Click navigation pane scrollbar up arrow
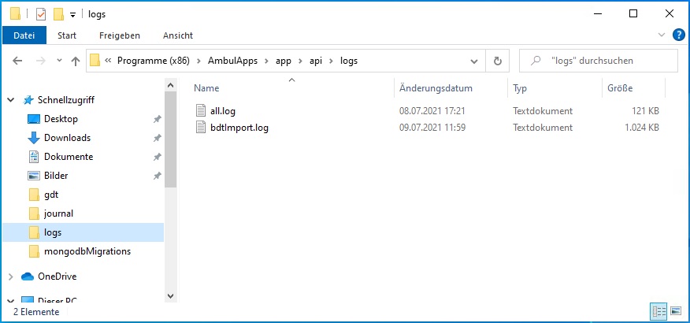690x323 pixels. pos(171,85)
